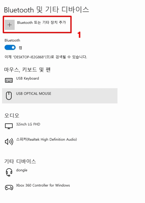Select the dongle device name
Screen dimensions: 145x203
[22, 170]
